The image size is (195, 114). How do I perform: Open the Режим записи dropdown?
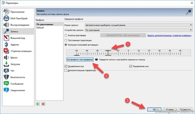tap(139, 25)
